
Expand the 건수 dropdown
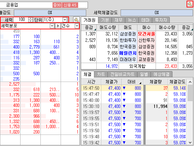(77, 26)
